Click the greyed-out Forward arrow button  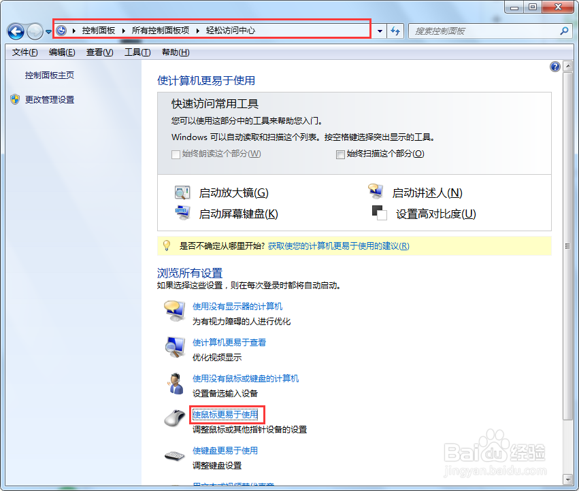click(x=35, y=31)
